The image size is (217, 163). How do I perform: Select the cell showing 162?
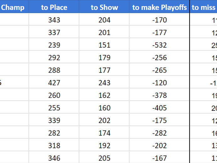click(x=104, y=95)
